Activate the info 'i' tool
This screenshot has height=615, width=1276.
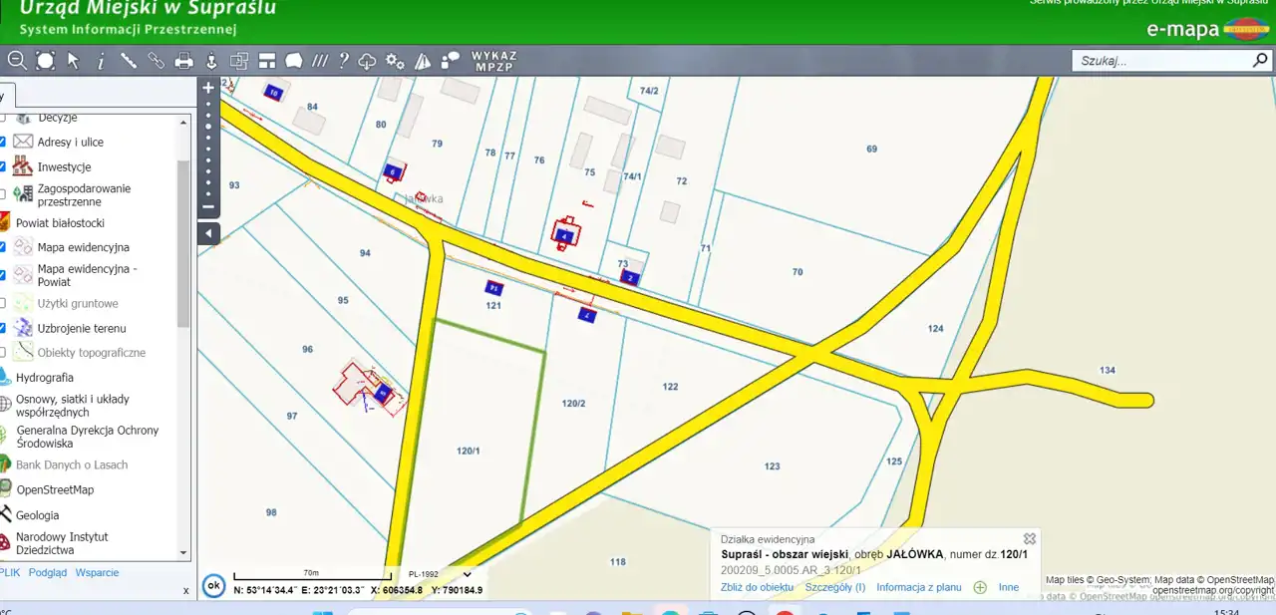click(x=101, y=61)
